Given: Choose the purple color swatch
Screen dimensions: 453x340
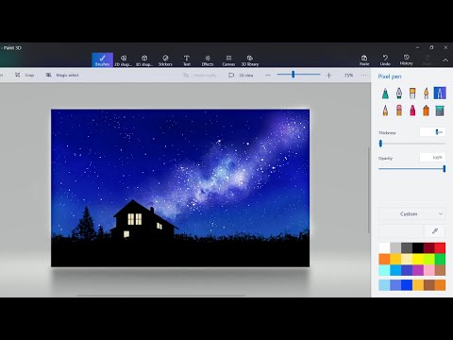Looking at the screenshot, I should point(417,270).
